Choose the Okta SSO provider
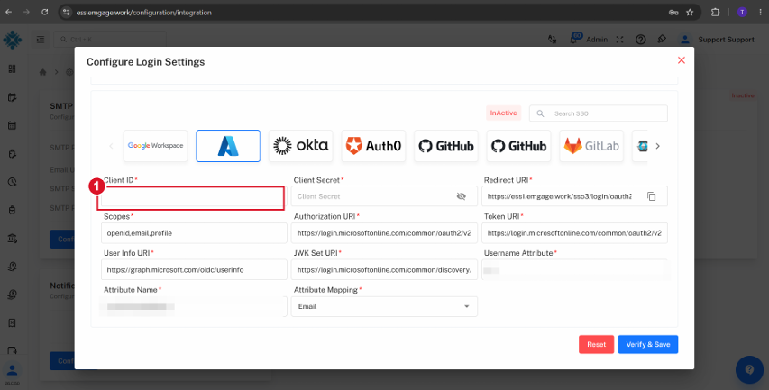Viewport: 769px width, 390px height. [x=300, y=146]
